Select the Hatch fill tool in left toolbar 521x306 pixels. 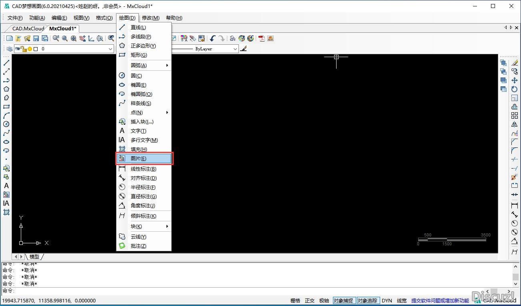click(x=6, y=212)
